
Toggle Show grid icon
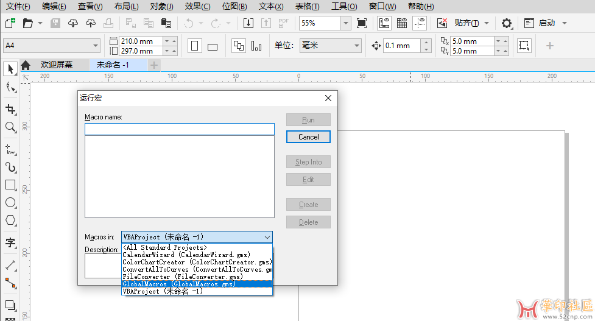click(402, 23)
